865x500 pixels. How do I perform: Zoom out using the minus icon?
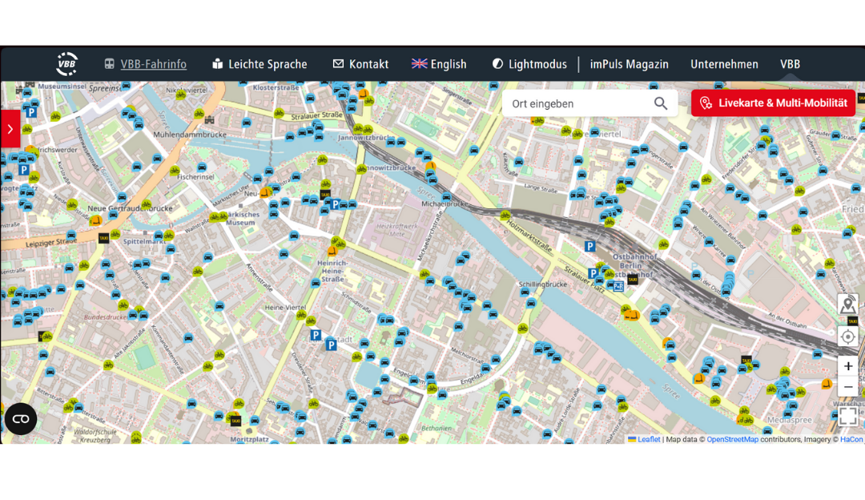(847, 386)
